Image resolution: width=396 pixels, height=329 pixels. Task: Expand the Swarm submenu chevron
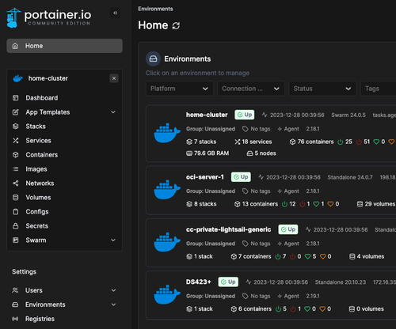click(113, 240)
